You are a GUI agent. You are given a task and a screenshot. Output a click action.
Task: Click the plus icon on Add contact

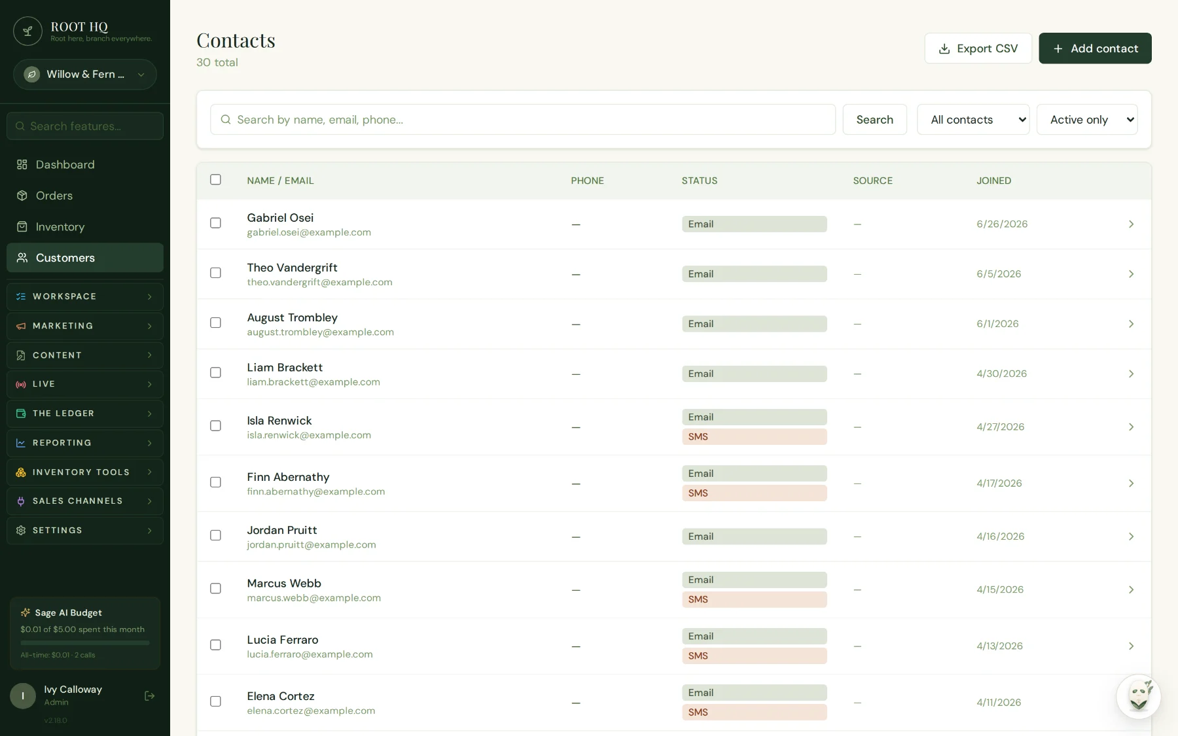(1058, 49)
